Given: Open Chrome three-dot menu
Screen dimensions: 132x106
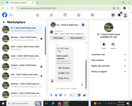Looking at the screenshot, I should [x=129, y=8].
